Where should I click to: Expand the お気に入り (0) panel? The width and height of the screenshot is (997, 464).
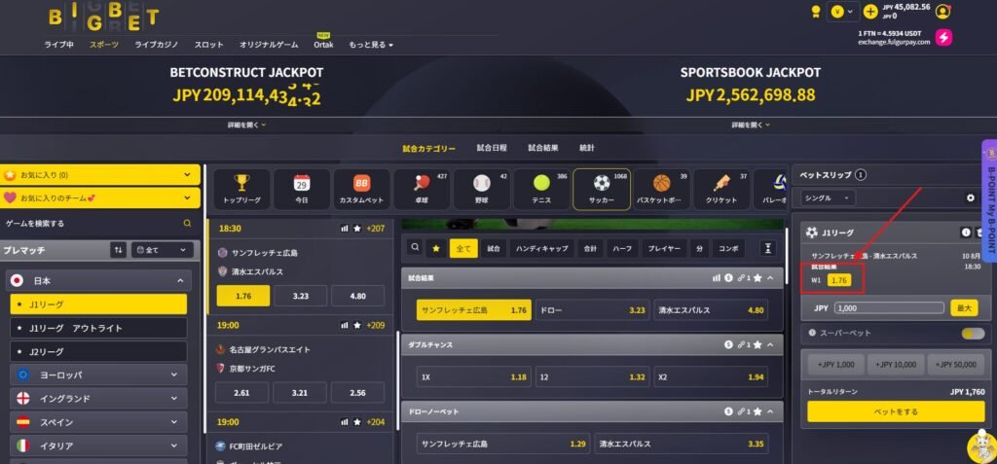(100, 175)
